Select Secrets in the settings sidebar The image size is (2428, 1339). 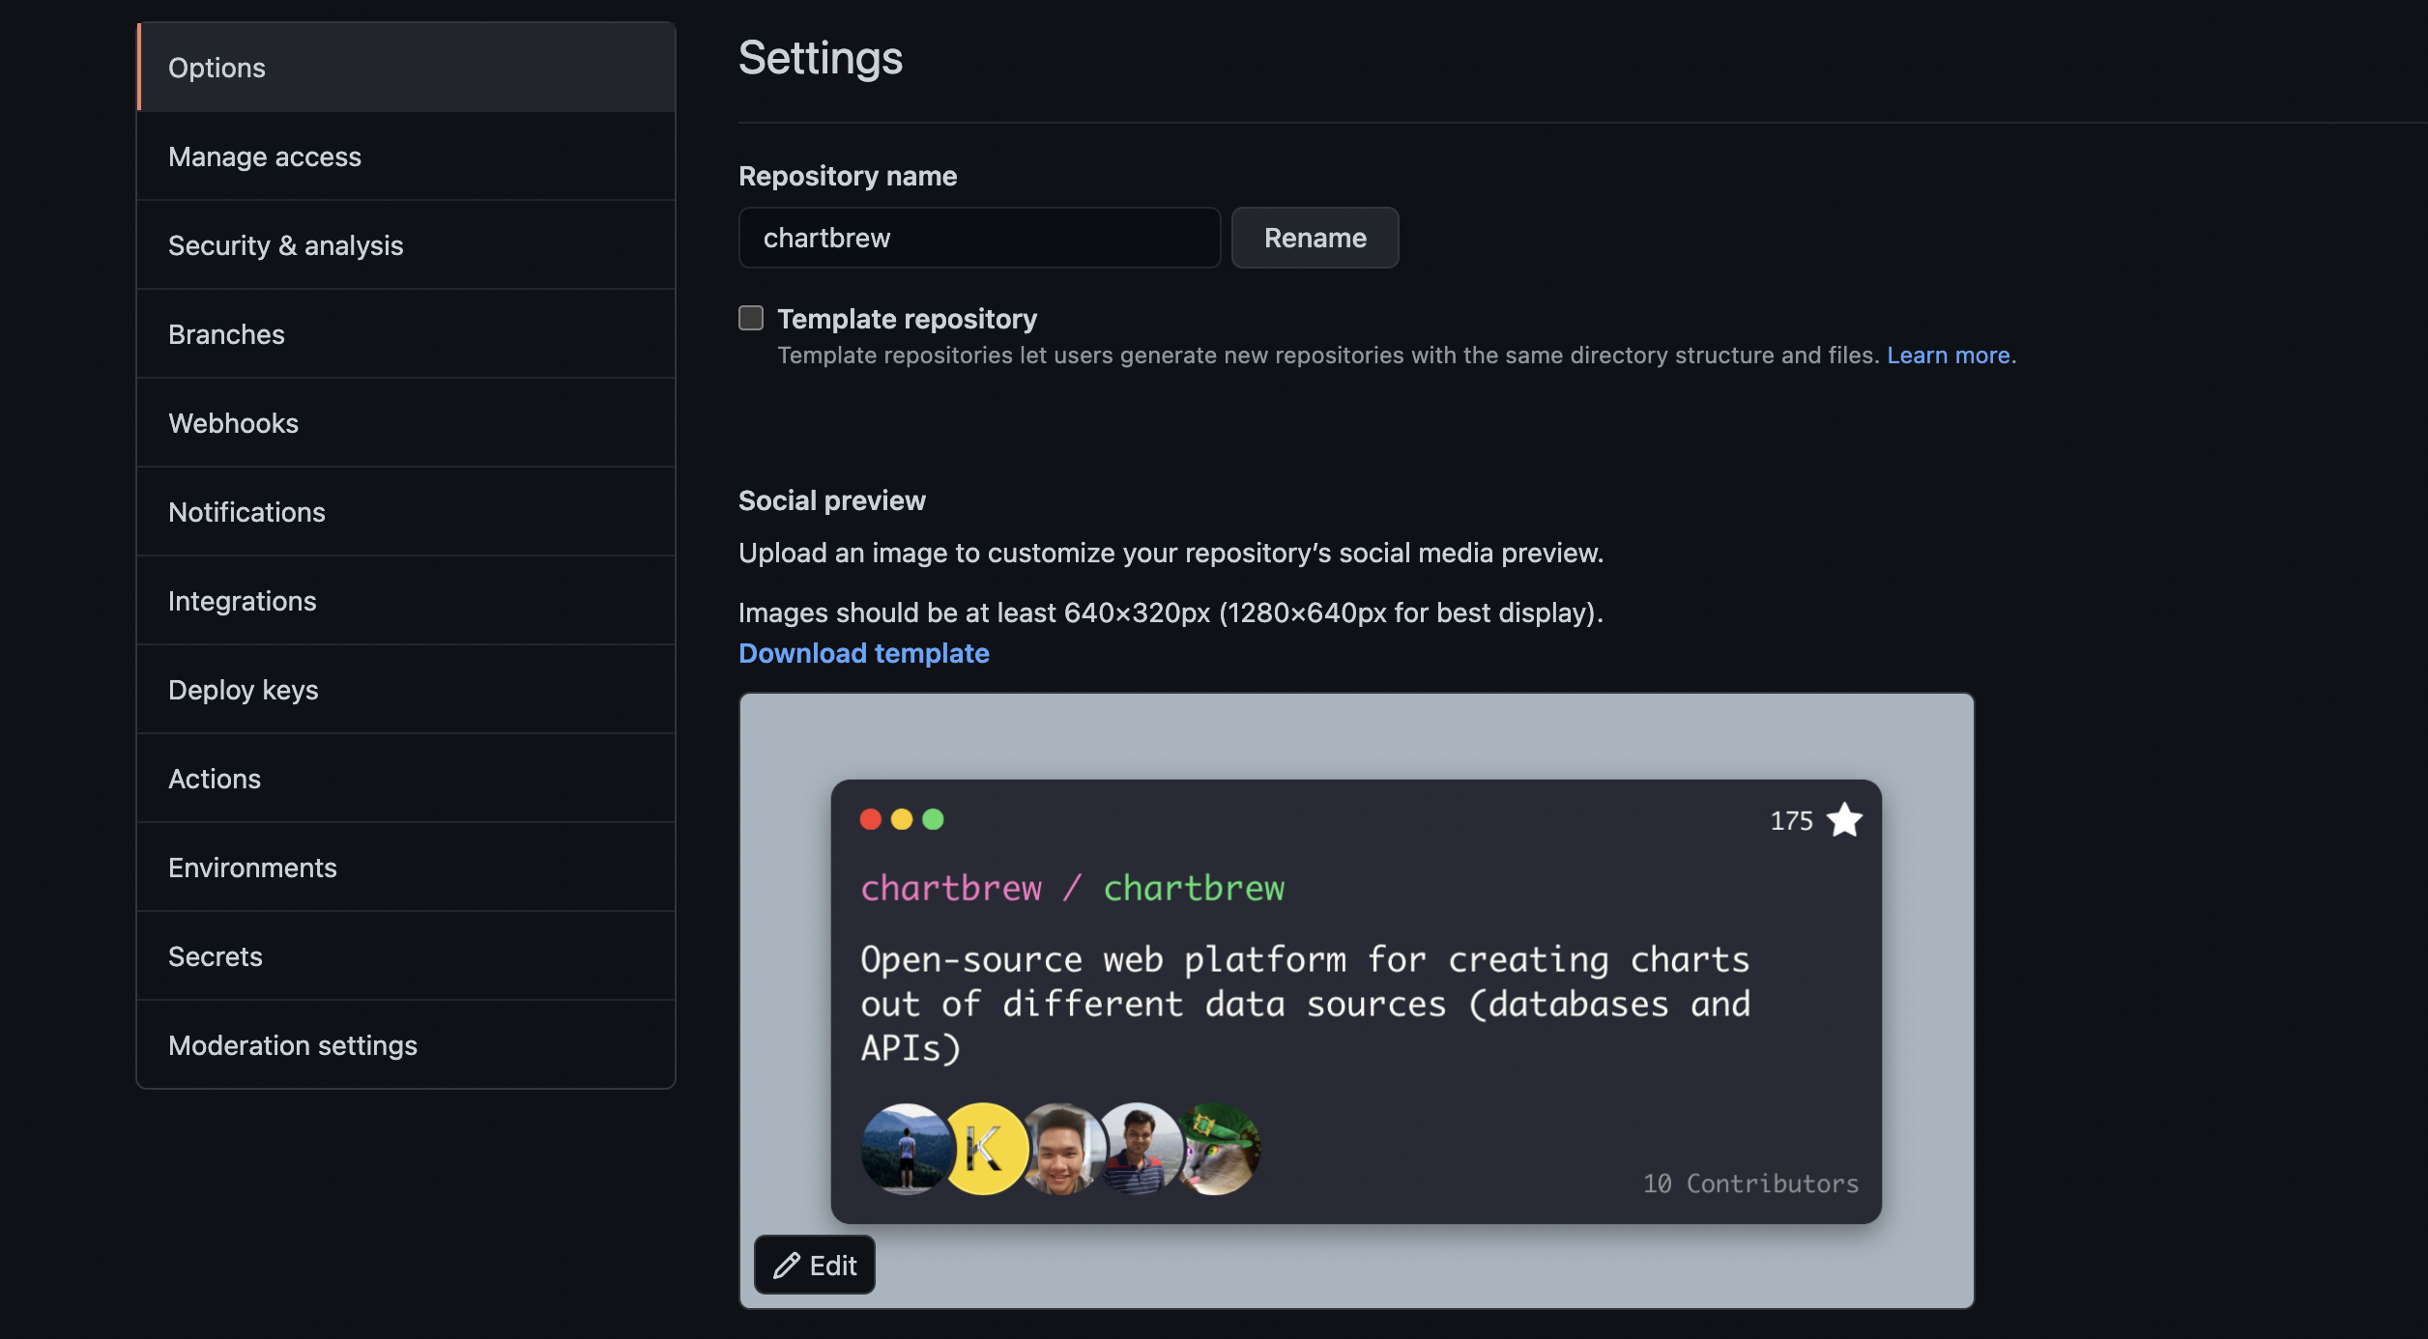click(x=215, y=956)
